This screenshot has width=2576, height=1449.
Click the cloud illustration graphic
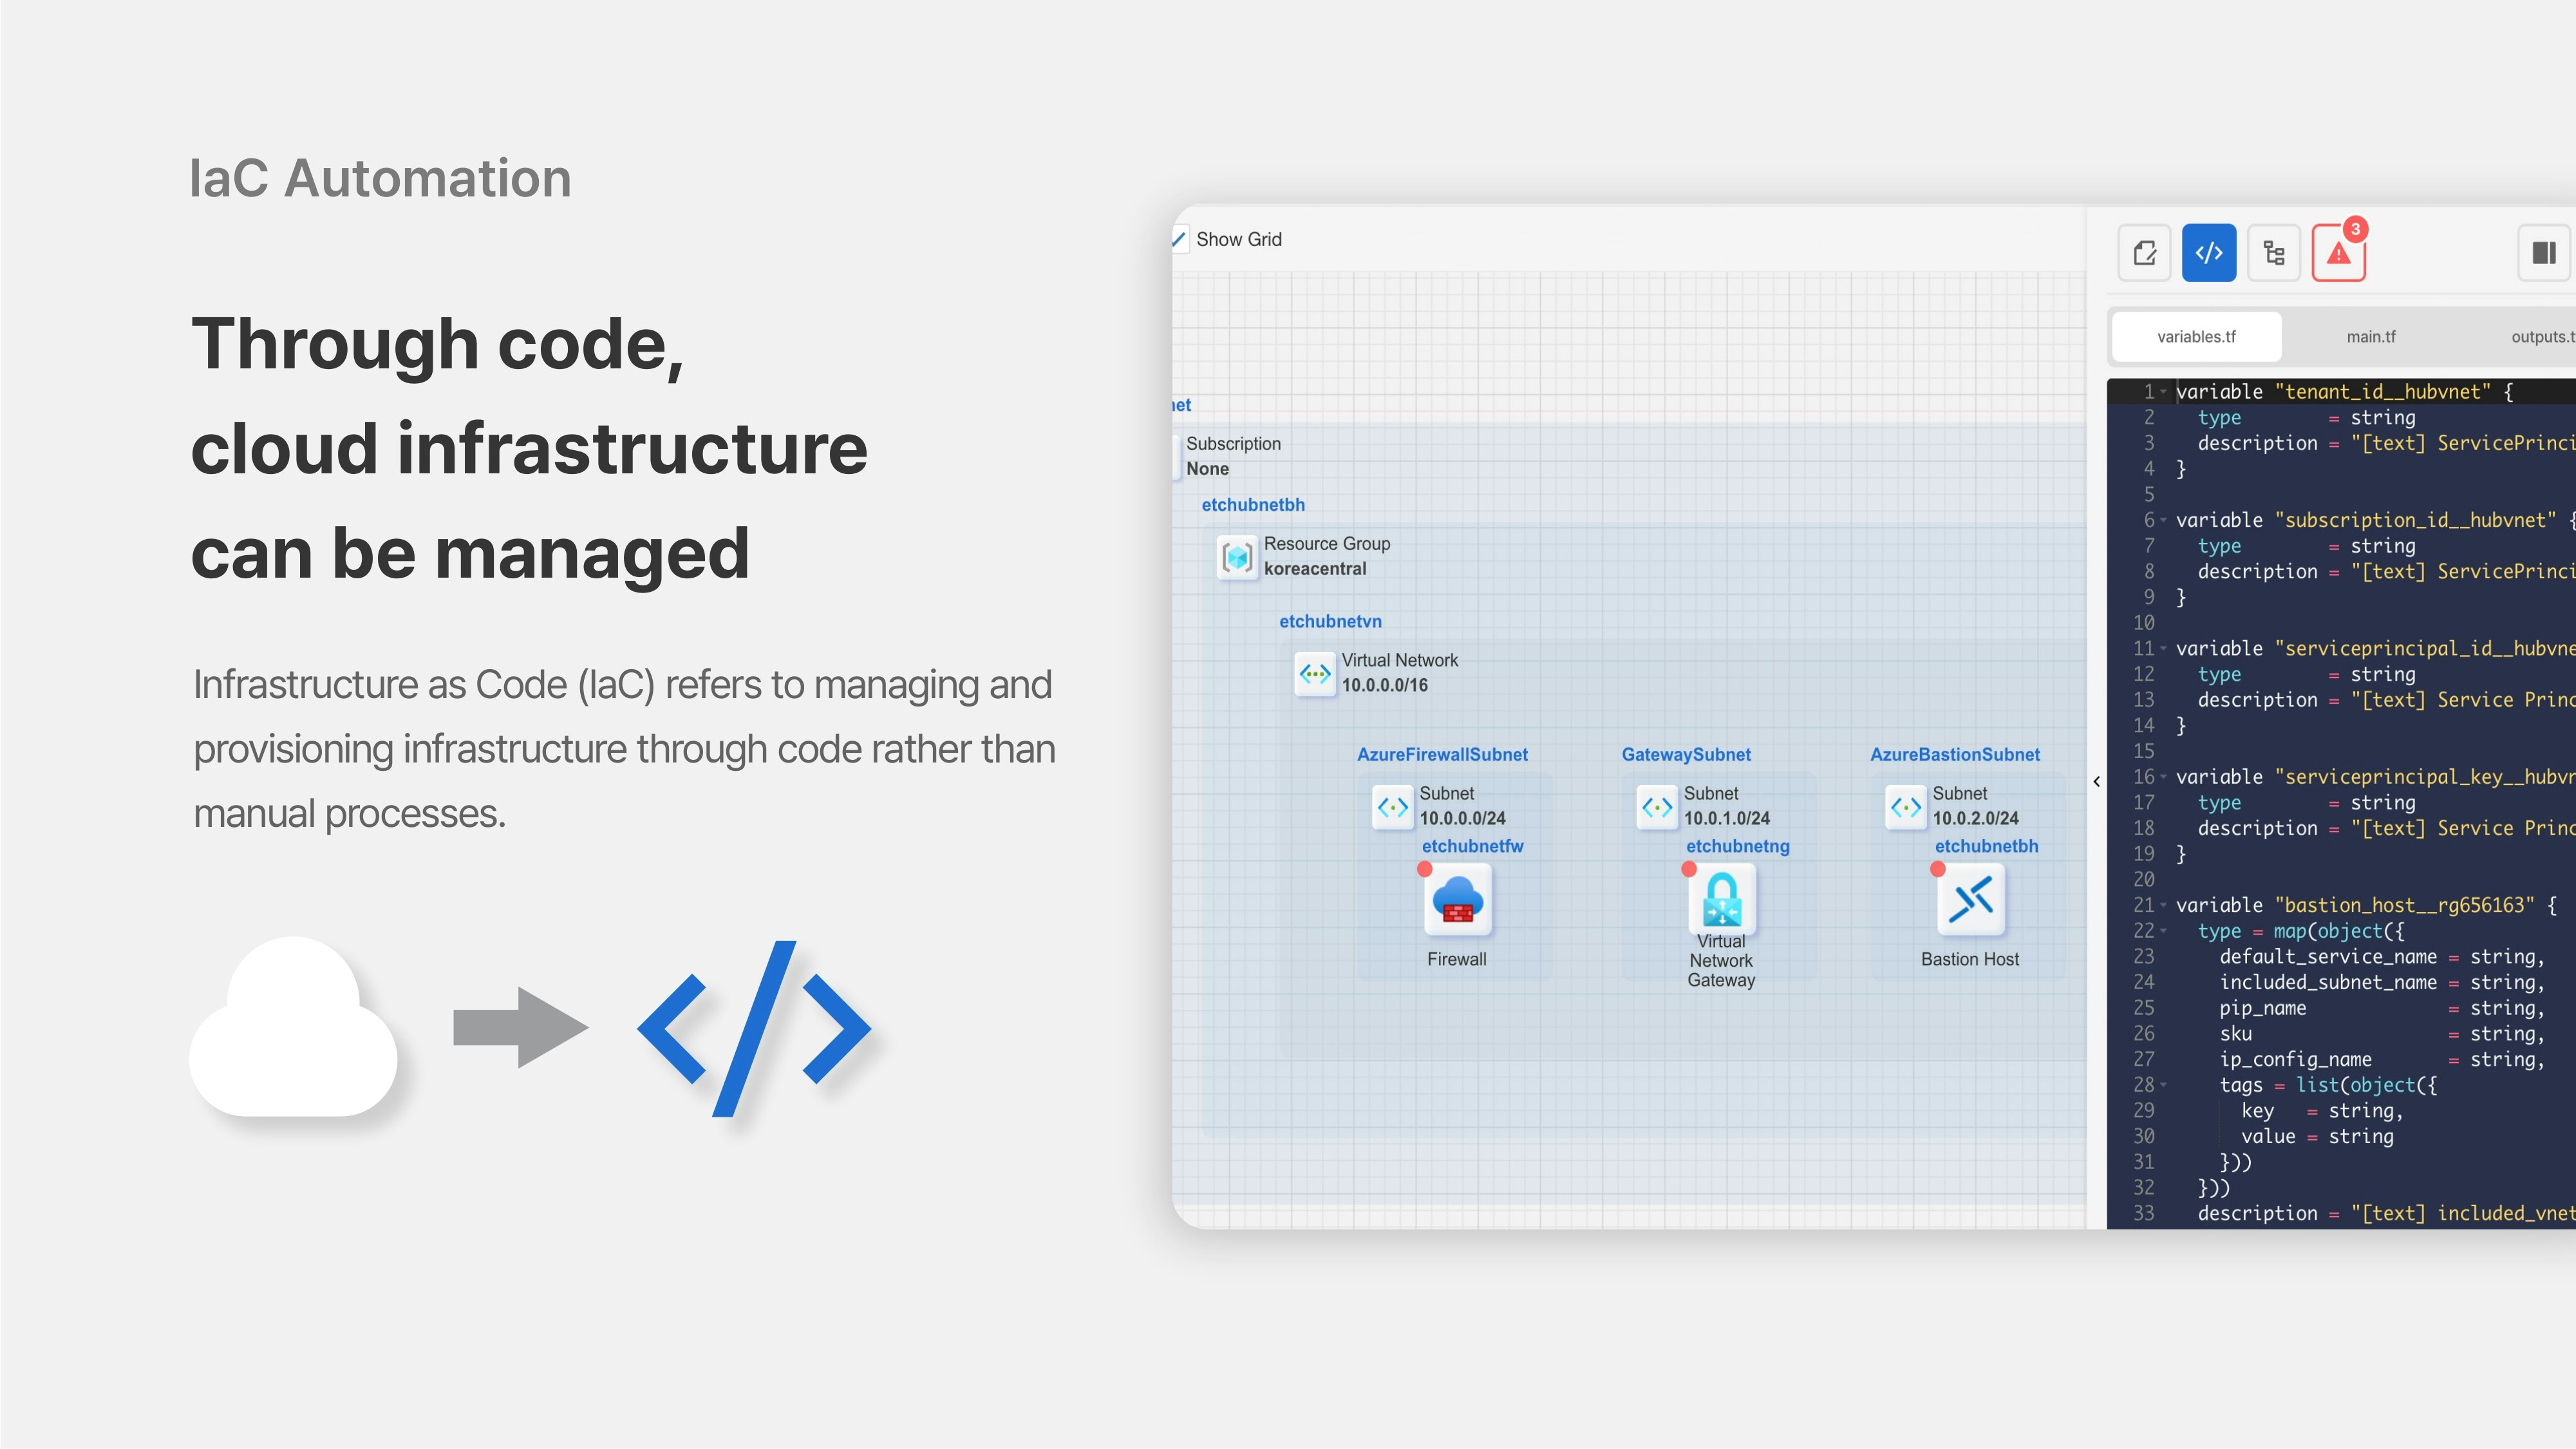click(x=293, y=1027)
